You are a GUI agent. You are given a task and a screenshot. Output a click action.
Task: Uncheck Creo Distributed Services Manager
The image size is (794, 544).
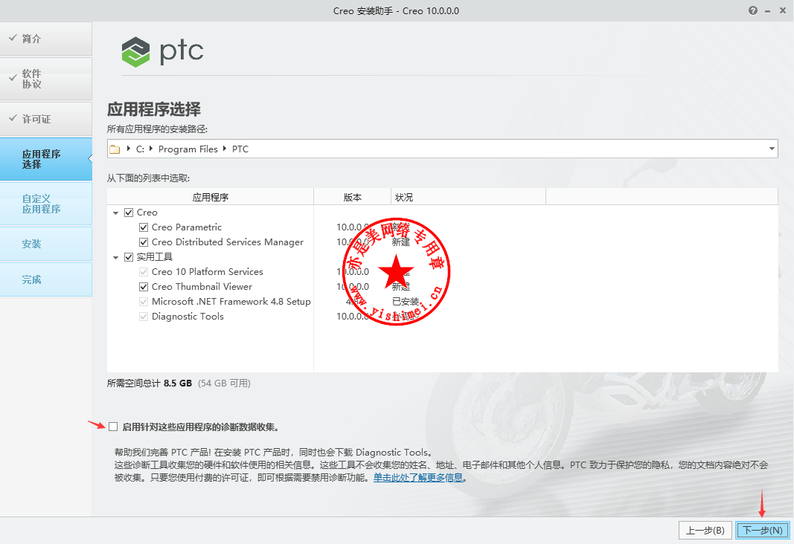tap(144, 242)
